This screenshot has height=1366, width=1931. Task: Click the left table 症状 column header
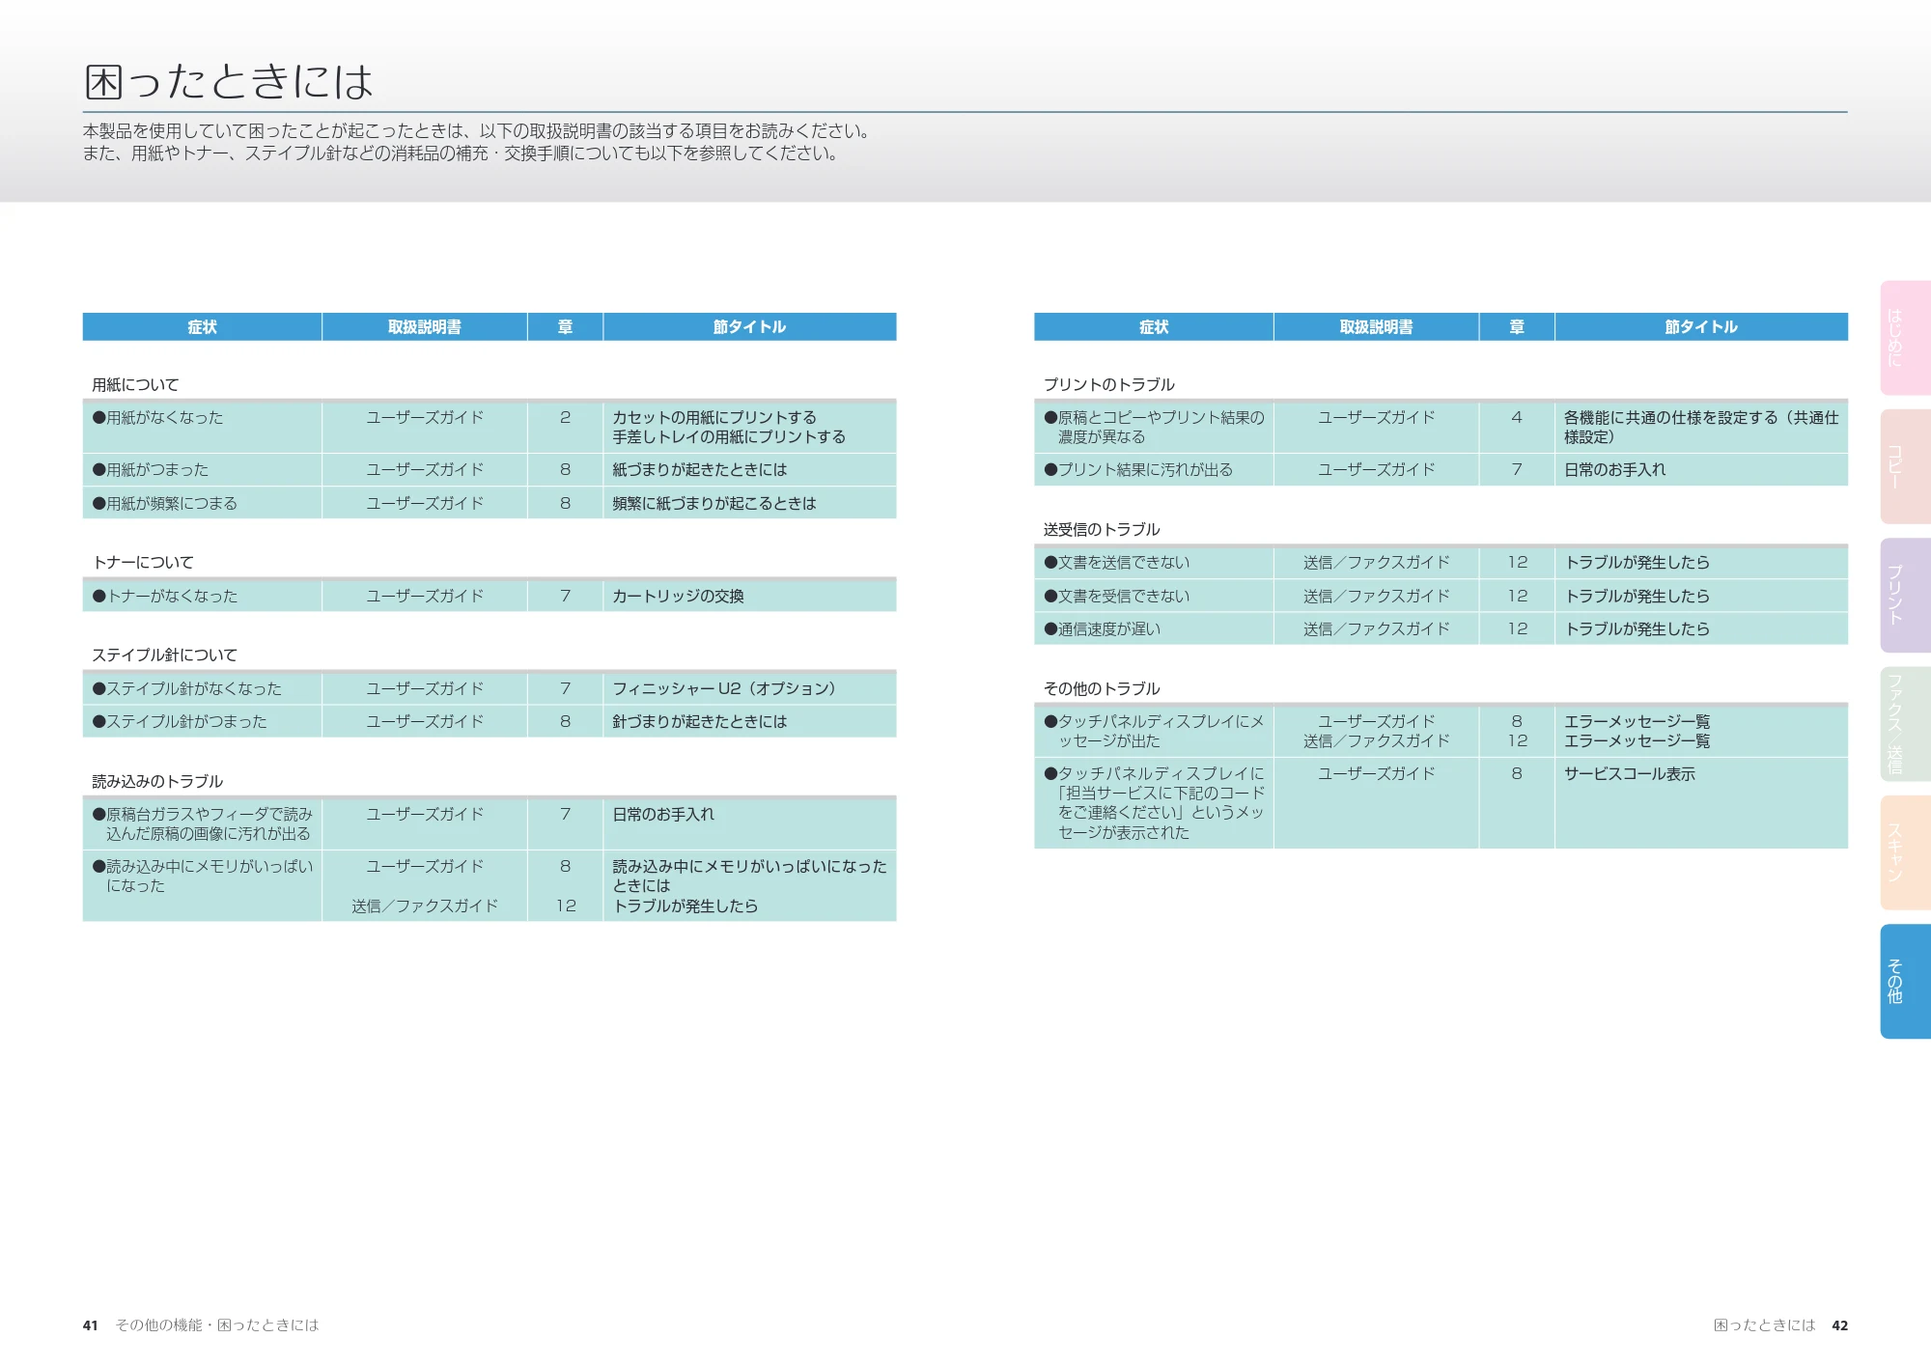pos(202,327)
